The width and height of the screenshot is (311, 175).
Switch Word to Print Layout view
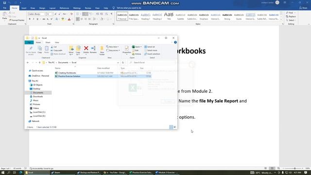(272, 168)
